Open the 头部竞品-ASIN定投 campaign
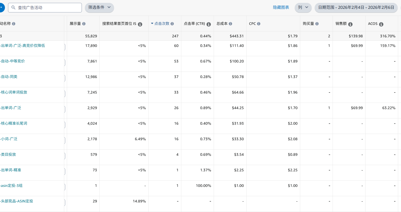This screenshot has height=212, width=401. (x=17, y=201)
